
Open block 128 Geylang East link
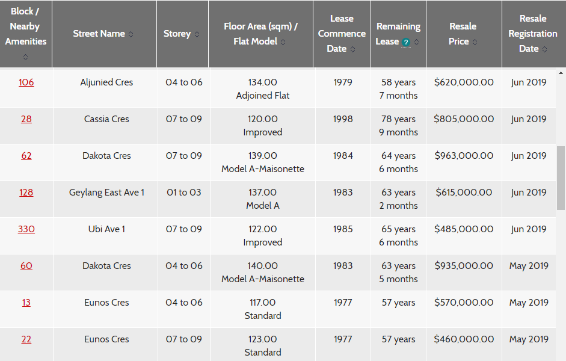pos(26,193)
